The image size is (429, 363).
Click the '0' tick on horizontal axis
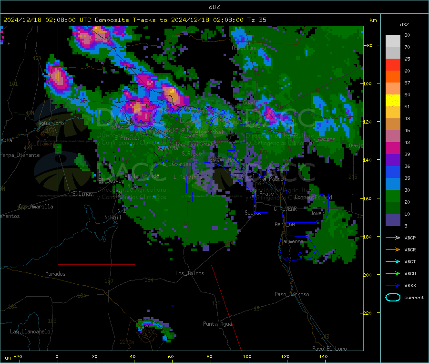click(57, 356)
